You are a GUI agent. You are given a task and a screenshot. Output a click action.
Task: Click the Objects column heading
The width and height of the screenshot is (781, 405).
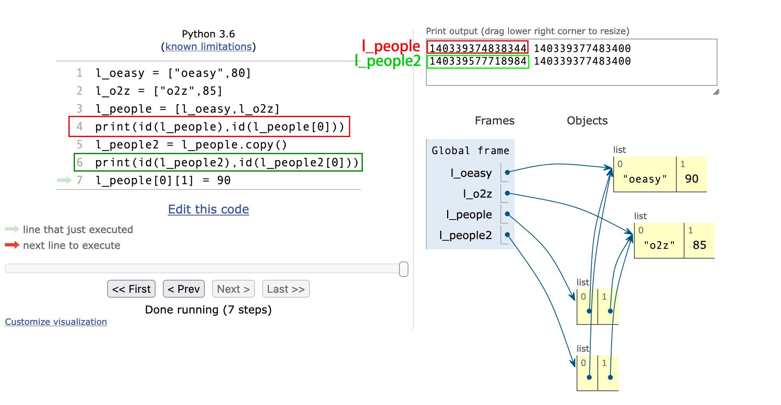coord(587,121)
